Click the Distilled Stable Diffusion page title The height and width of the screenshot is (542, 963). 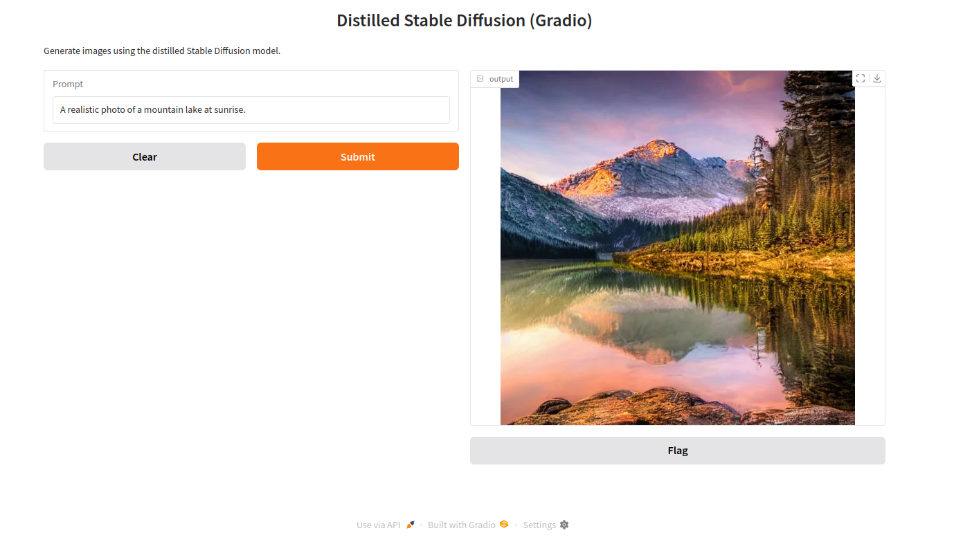coord(464,21)
